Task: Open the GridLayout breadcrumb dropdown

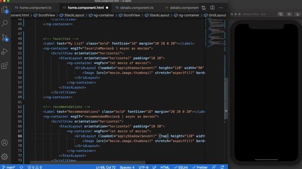Action: point(215,15)
